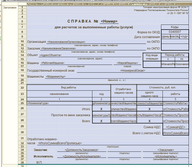
Task: Select row header 5
Action: [x=22, y=21]
